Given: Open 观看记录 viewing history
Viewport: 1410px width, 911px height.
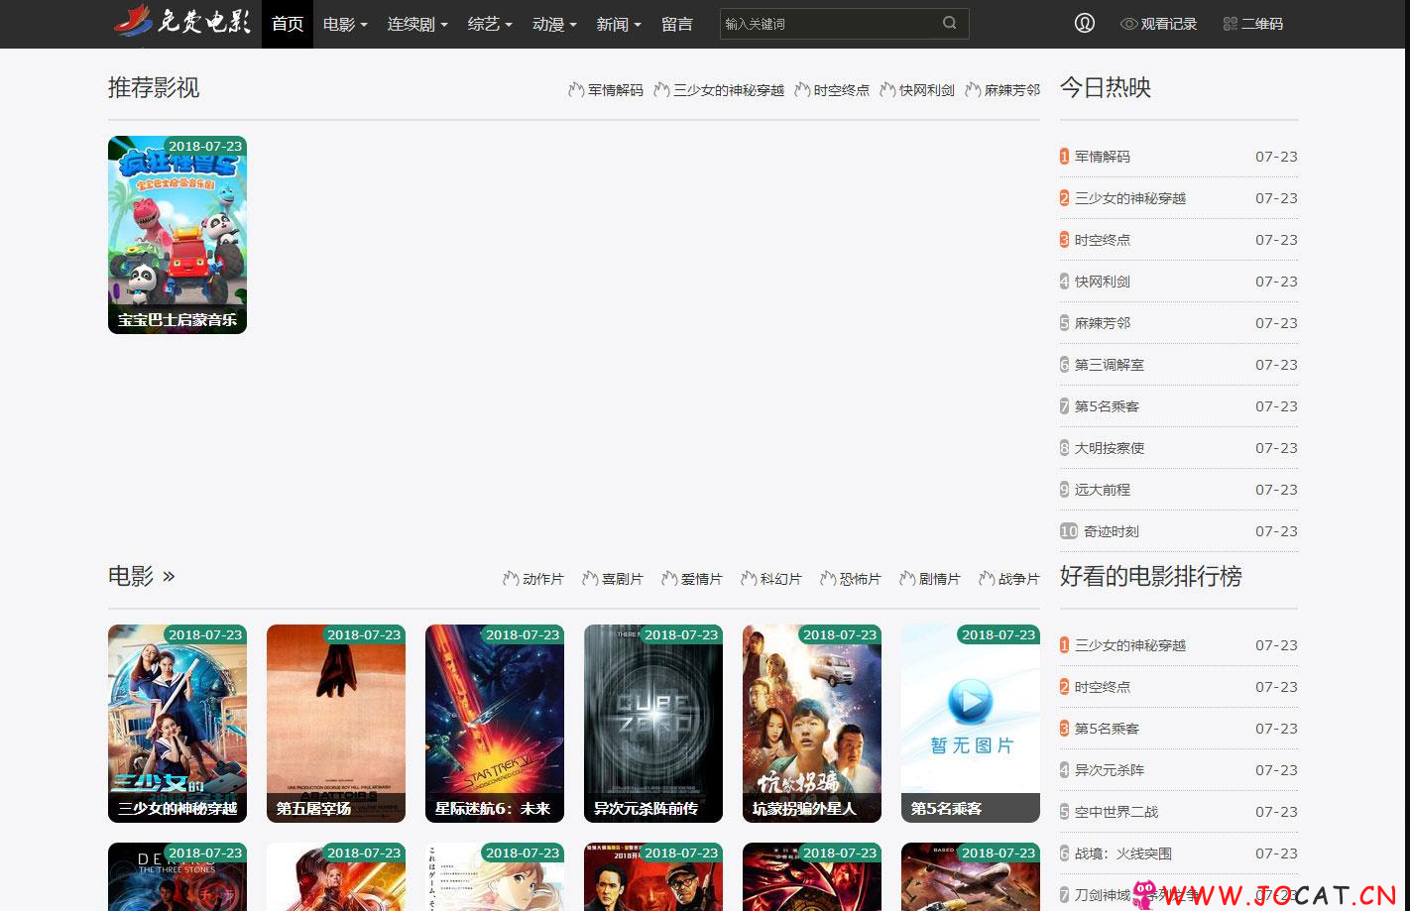Looking at the screenshot, I should tap(1158, 24).
